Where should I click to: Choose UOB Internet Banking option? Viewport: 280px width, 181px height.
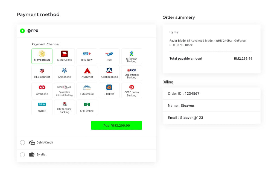[x=132, y=73]
